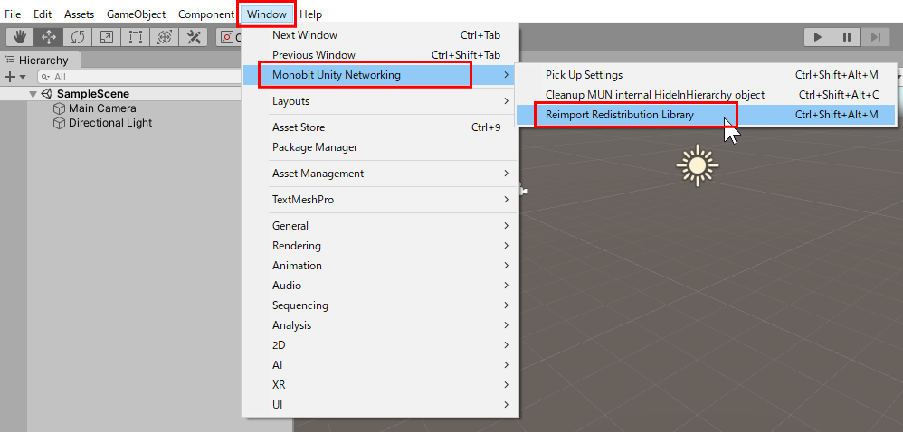Open the plus create dropdown in Hierarchy
The image size is (903, 432).
click(15, 77)
